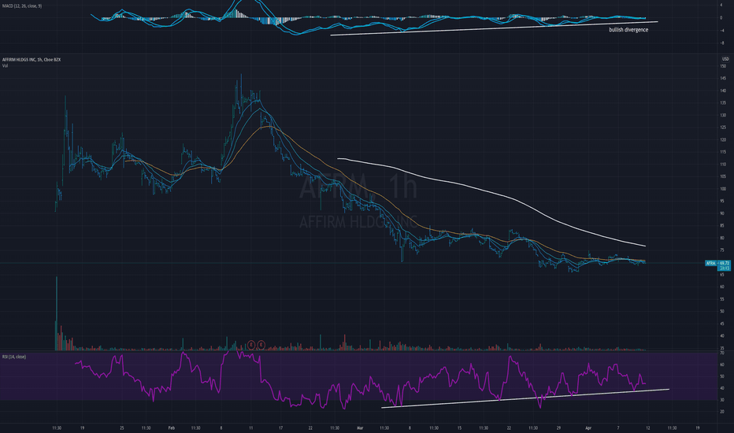The width and height of the screenshot is (734, 433).
Task: Click the first earnings E marker
Action: click(x=251, y=345)
